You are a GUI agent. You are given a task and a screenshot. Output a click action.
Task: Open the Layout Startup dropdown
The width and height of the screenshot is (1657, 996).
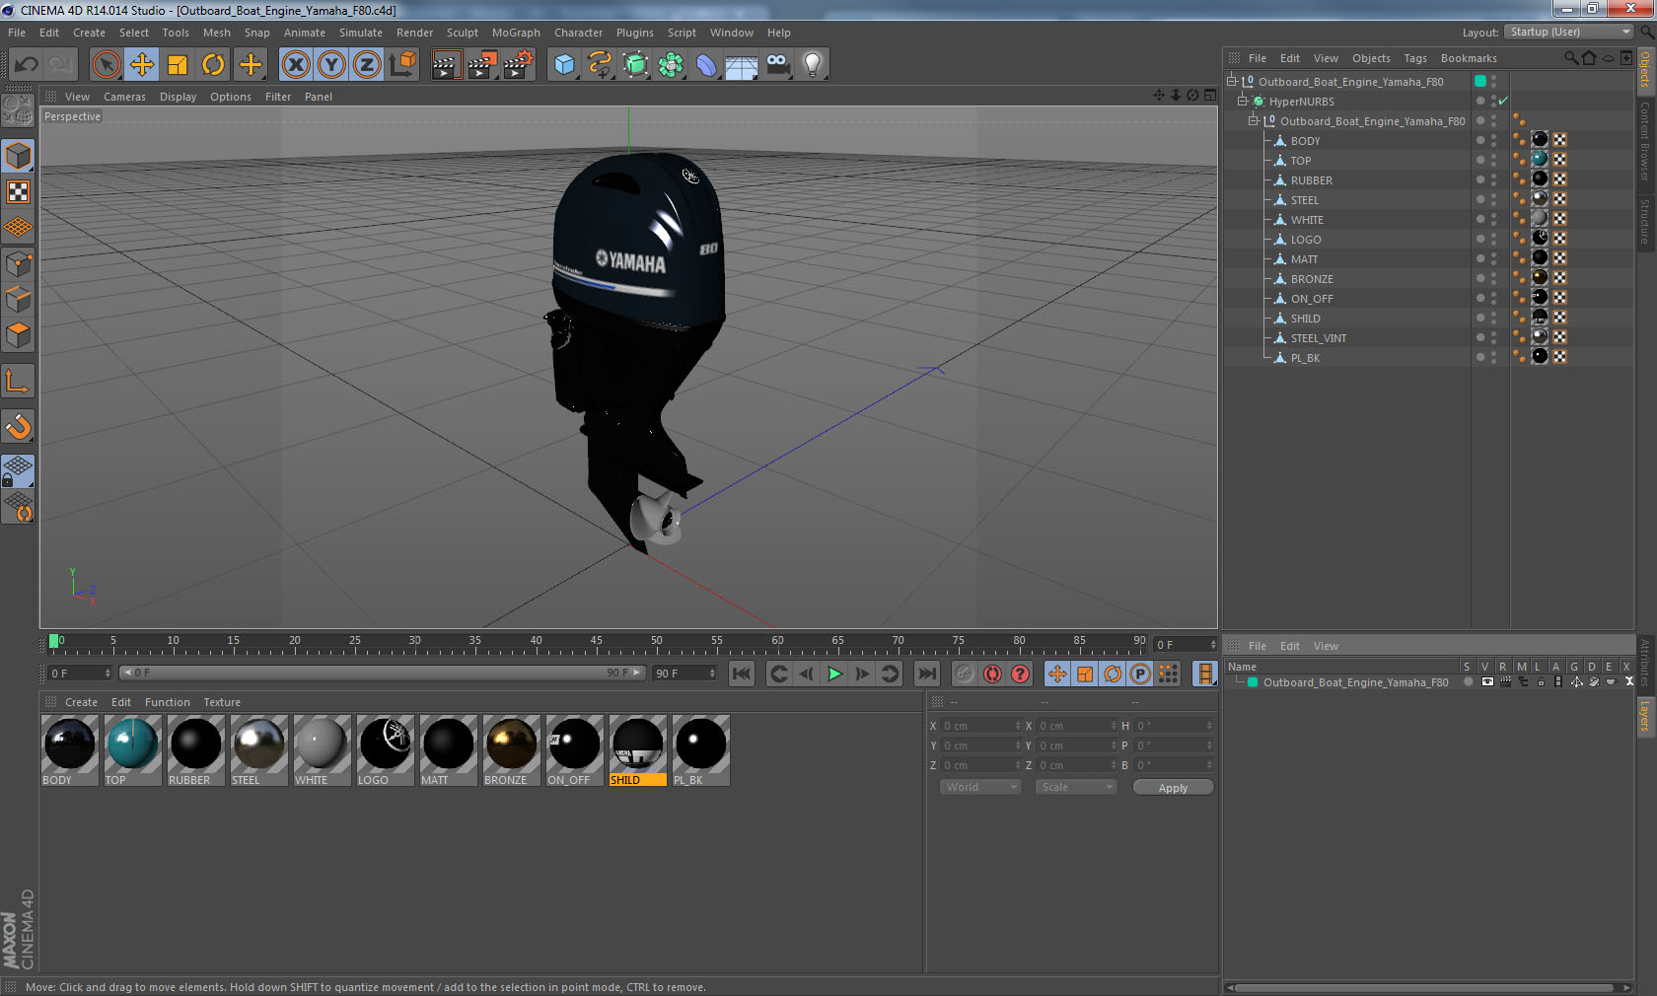[x=1569, y=33]
